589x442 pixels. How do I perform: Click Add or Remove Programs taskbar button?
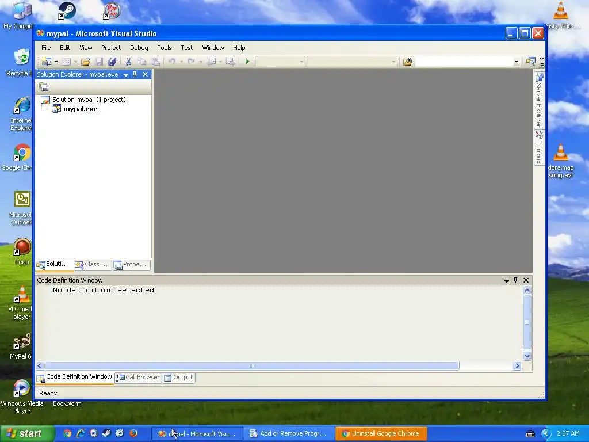(x=289, y=434)
